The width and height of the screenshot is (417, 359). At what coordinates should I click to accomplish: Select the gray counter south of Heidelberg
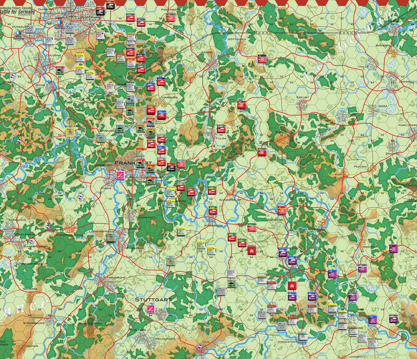[170, 261]
